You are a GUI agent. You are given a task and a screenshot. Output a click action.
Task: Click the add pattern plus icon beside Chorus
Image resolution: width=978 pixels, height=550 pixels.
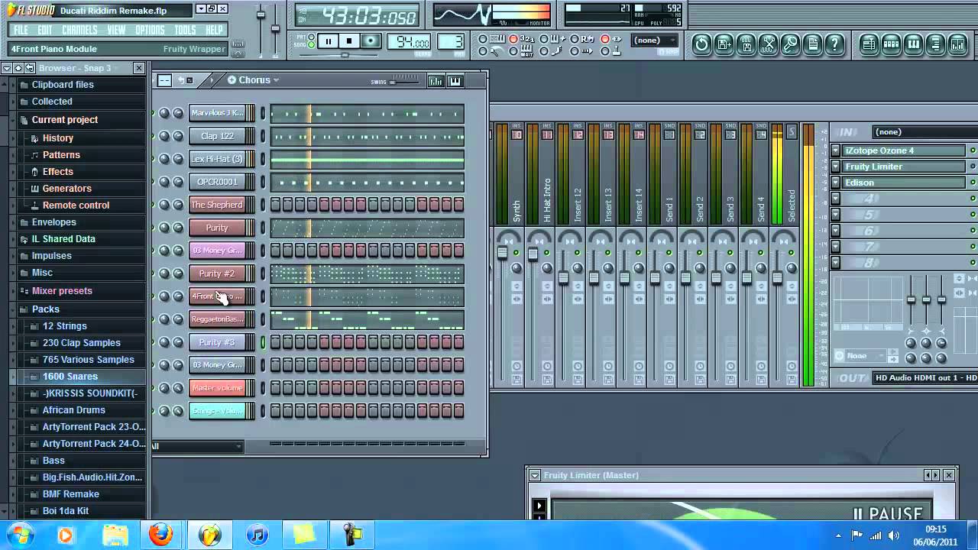(232, 80)
